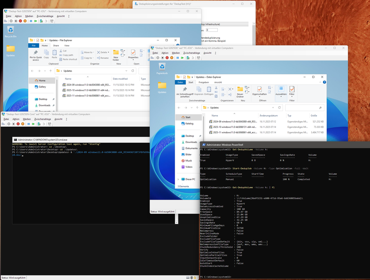Image resolution: width=370 pixels, height=280 pixels.
Task: Turn off the Dedup-Test-S2025EN-Core virtual machine
Action: pos(13,124)
